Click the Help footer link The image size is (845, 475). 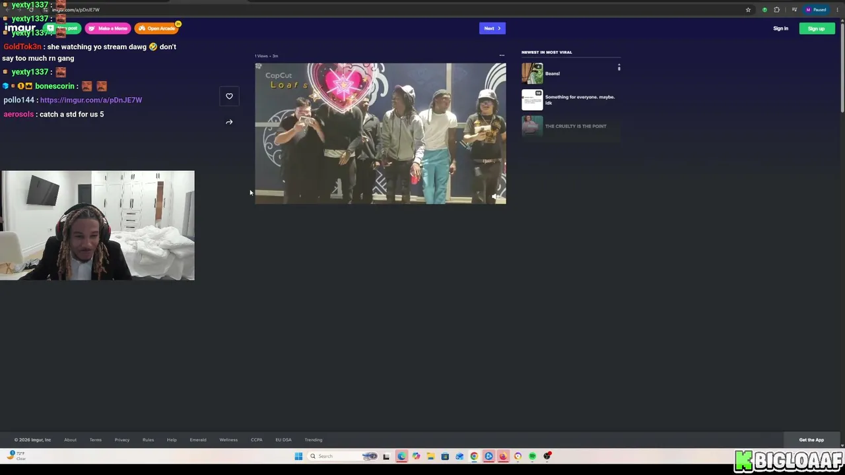click(172, 440)
